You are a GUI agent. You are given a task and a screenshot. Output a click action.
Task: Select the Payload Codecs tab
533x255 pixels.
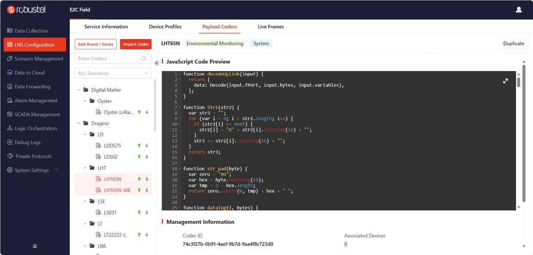click(219, 27)
